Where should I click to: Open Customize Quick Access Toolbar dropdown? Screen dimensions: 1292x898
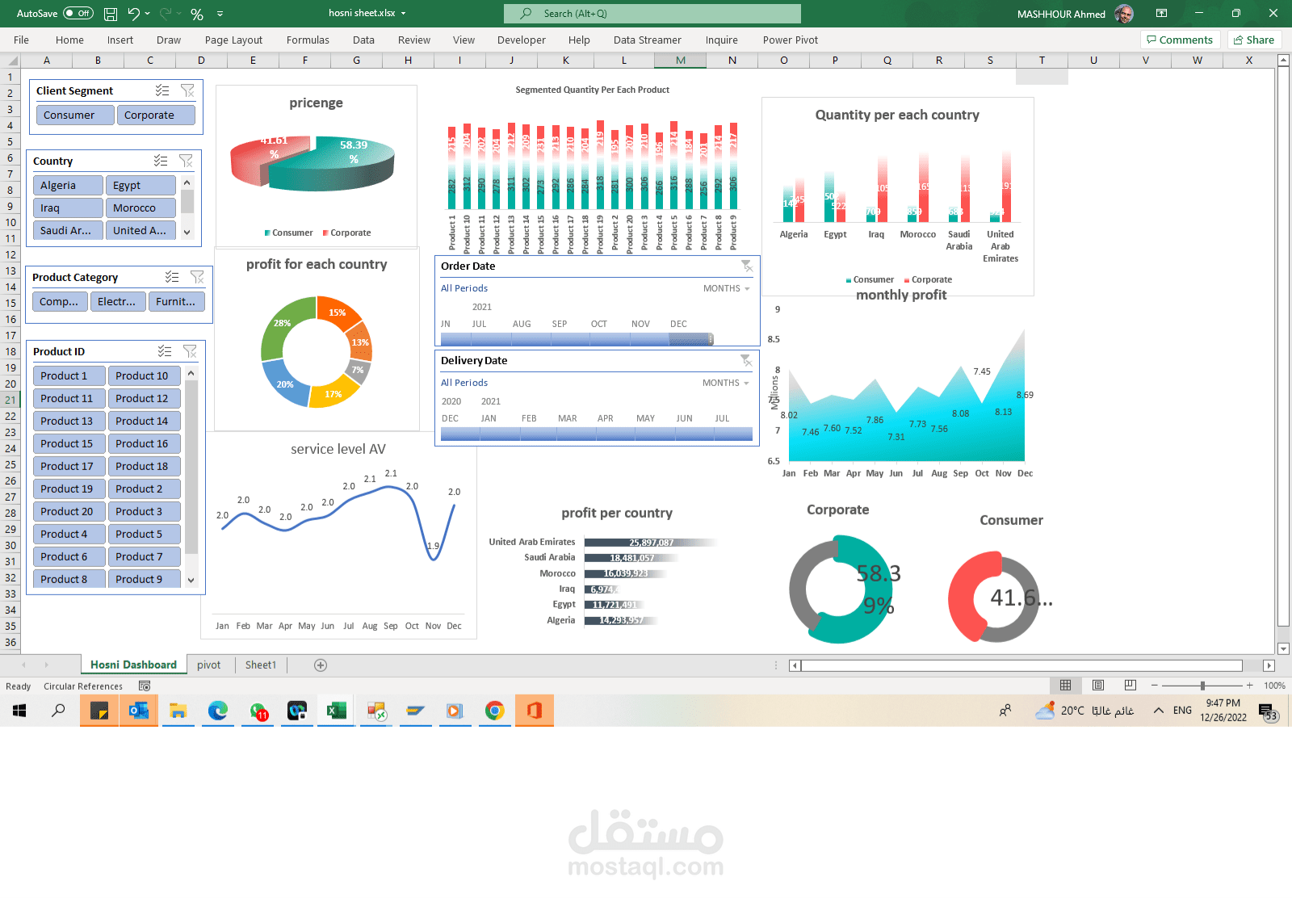[220, 14]
